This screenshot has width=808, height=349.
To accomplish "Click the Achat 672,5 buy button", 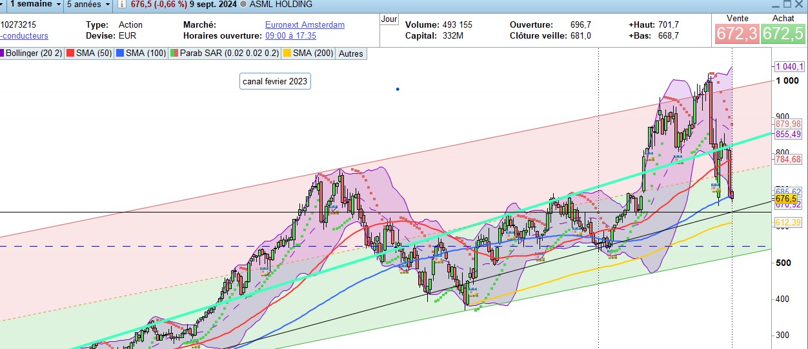I will point(783,33).
